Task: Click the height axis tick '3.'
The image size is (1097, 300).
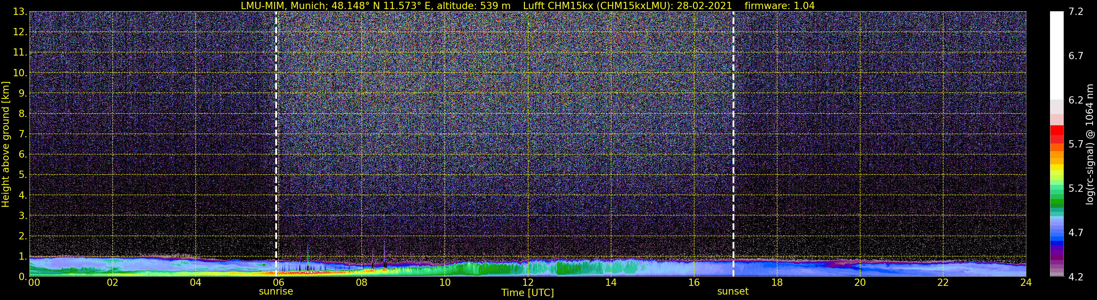Action: (23, 216)
